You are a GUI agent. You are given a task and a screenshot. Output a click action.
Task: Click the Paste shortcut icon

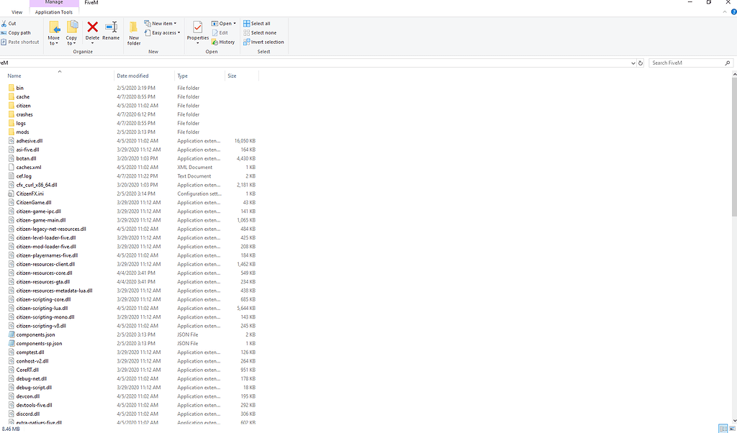(x=19, y=42)
